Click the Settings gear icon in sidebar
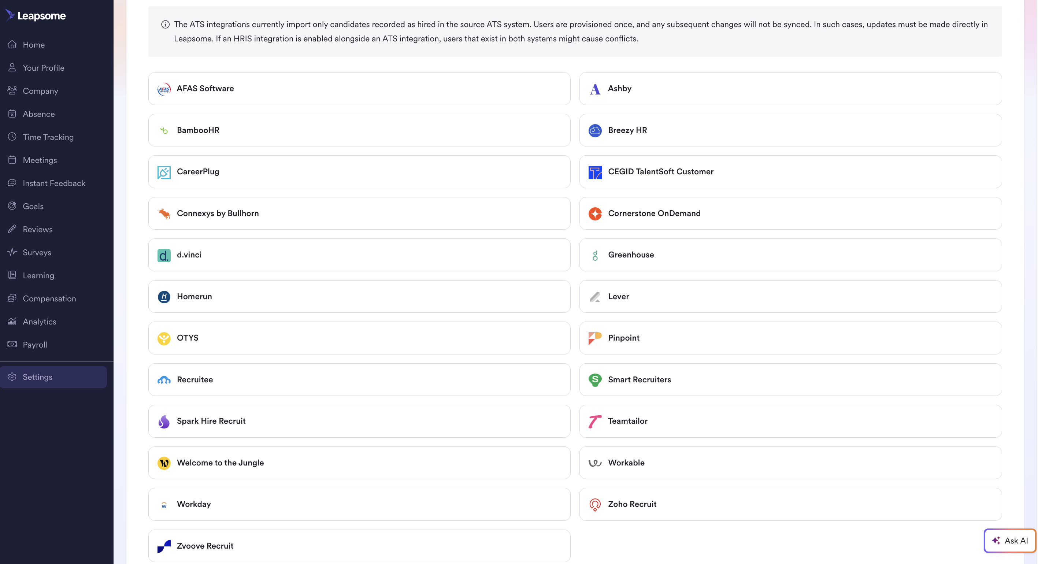The height and width of the screenshot is (564, 1038). [12, 376]
